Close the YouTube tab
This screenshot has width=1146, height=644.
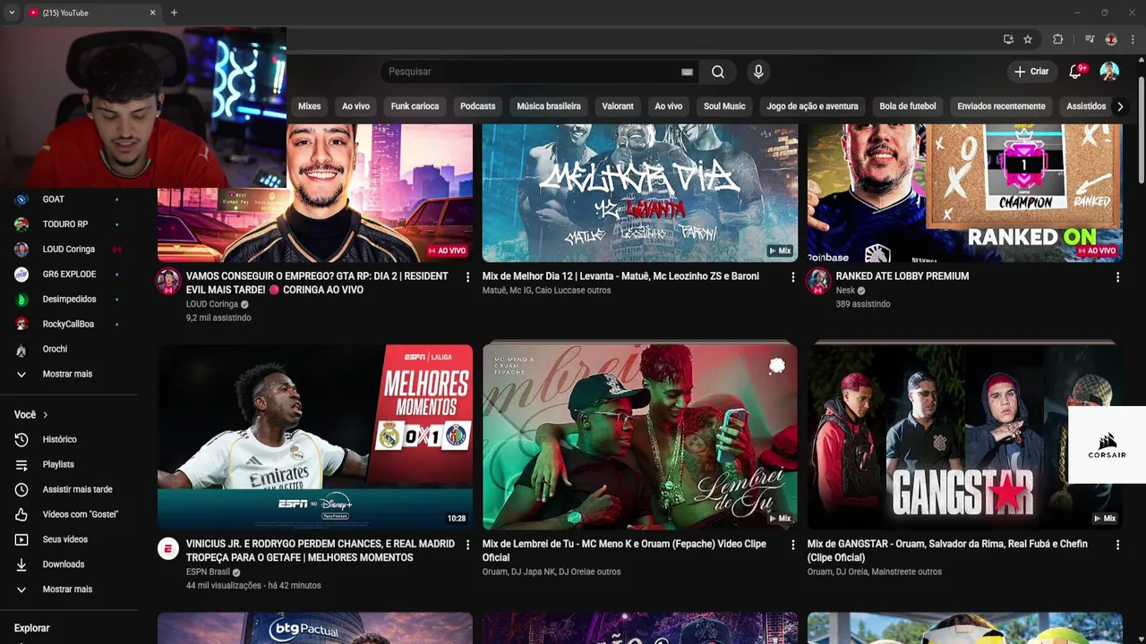click(x=152, y=13)
